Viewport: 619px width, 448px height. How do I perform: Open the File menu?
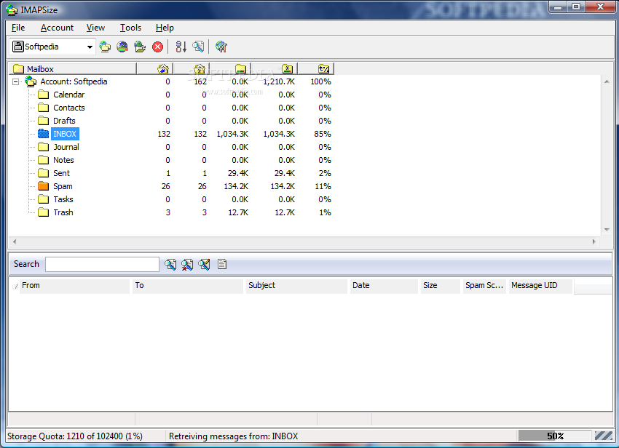coord(18,28)
